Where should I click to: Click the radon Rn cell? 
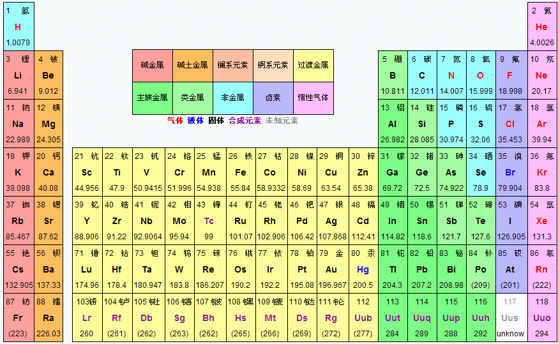click(542, 269)
